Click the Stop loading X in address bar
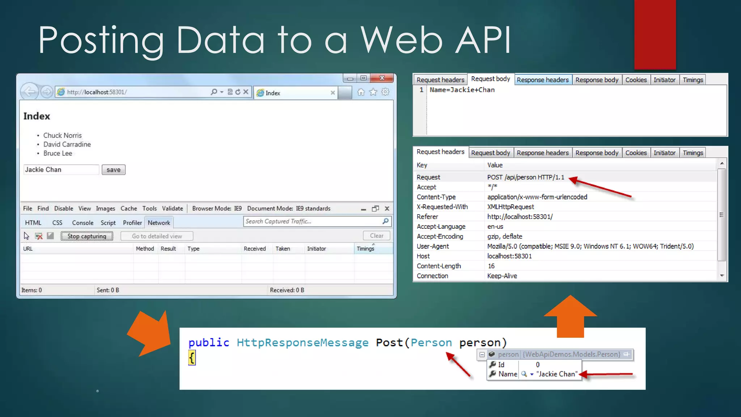The width and height of the screenshot is (741, 417). [246, 92]
